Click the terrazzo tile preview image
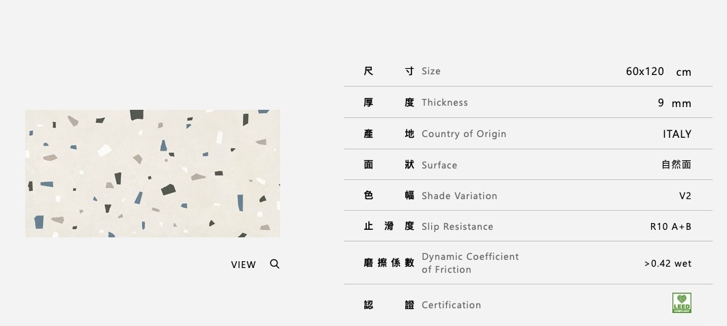Screen dimensions: 727x326 [x=152, y=173]
